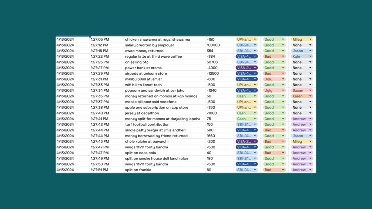Expand Ugly rating dropdown for malibu 60ml row
Image resolution: width=372 pixels, height=209 pixels.
[283, 79]
